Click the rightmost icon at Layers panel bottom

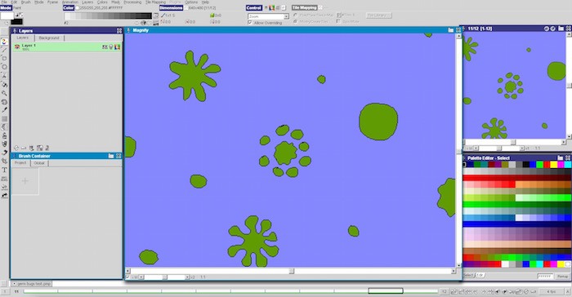(47, 148)
